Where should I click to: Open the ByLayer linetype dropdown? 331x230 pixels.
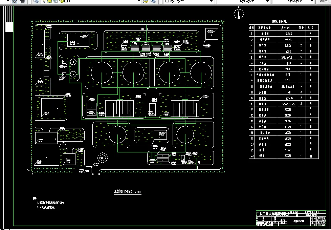point(267,1)
